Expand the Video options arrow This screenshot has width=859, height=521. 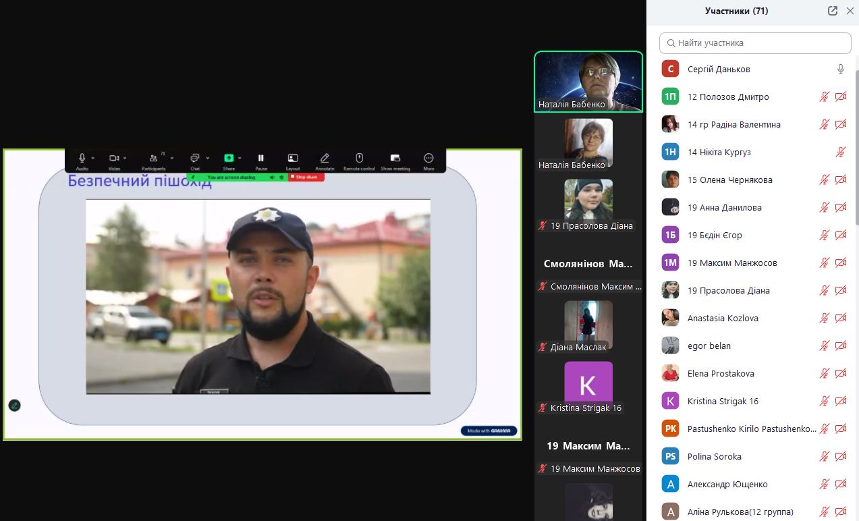pos(126,158)
